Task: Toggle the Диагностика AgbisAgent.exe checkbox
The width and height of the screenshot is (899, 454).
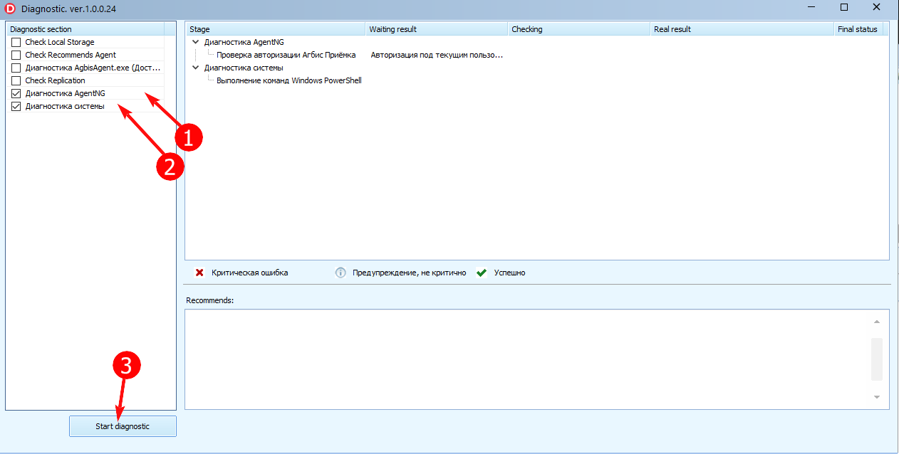Action: 16,68
